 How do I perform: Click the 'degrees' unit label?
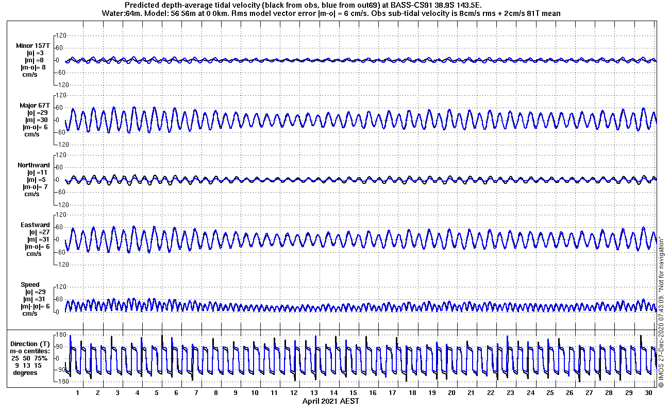point(25,372)
